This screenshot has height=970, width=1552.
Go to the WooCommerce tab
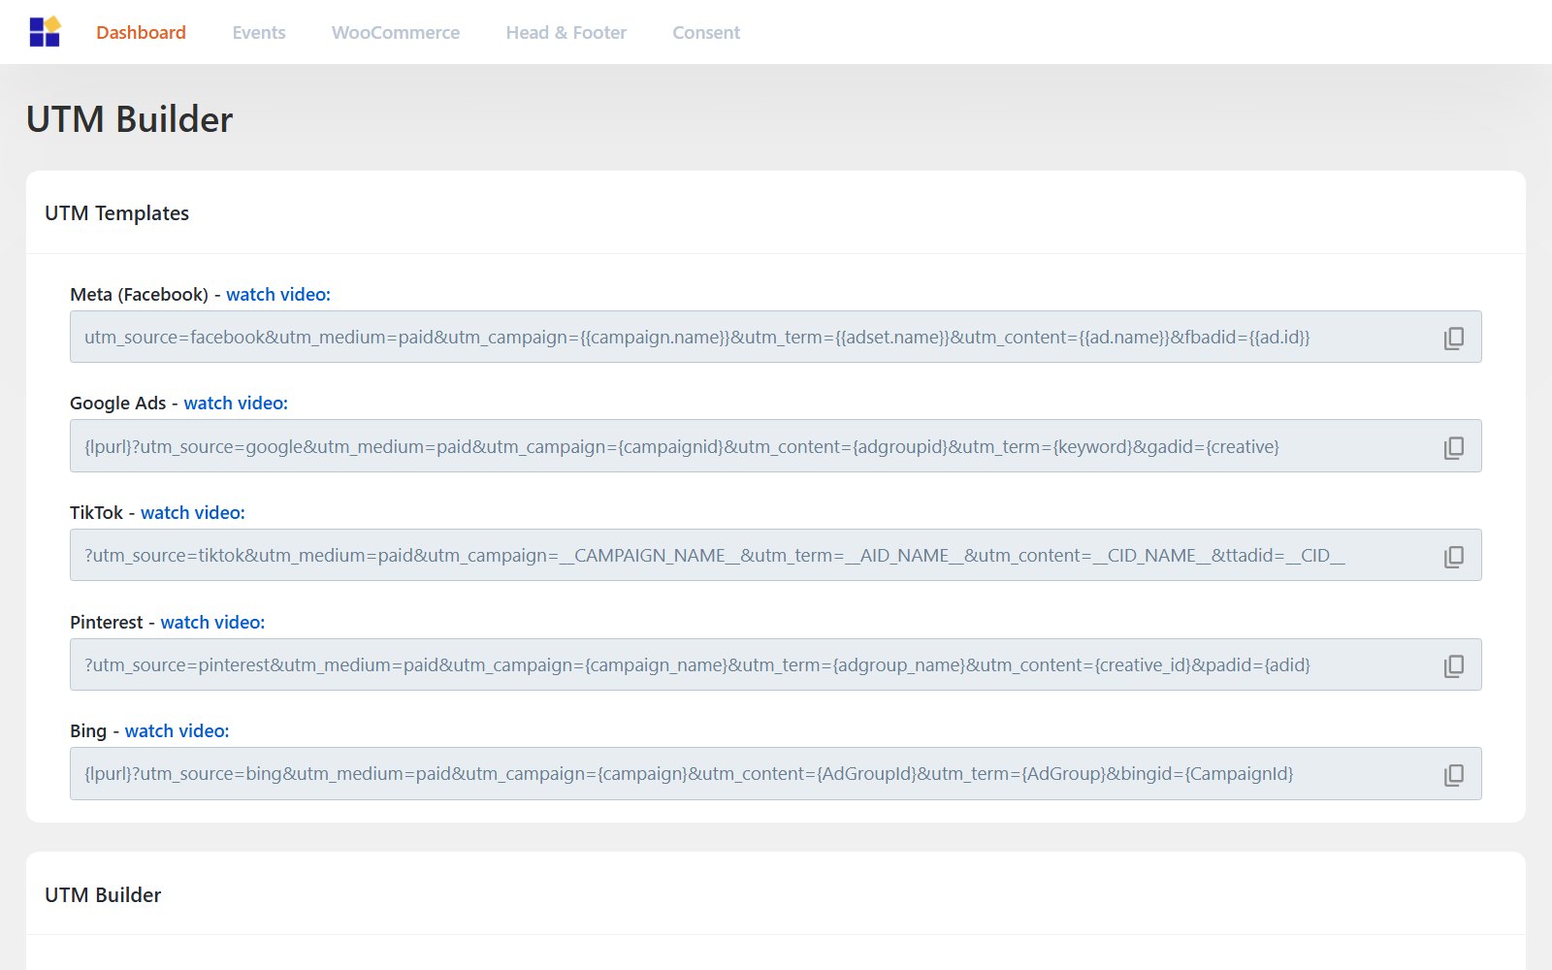396,32
